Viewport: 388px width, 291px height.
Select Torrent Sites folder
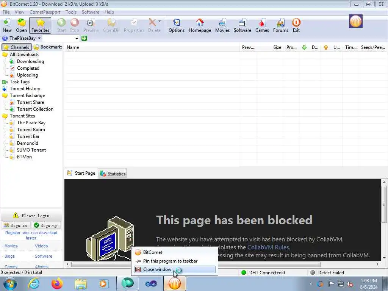coord(22,116)
